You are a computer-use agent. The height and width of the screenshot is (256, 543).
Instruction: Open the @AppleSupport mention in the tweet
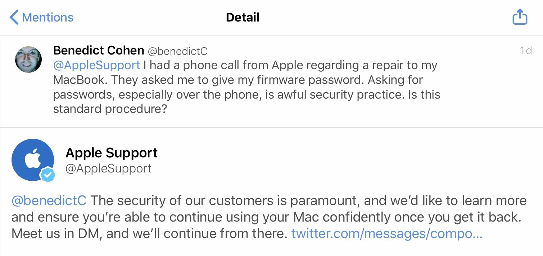[x=96, y=65]
